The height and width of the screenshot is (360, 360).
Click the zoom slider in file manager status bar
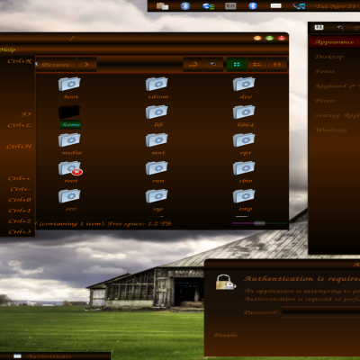[x=259, y=223]
